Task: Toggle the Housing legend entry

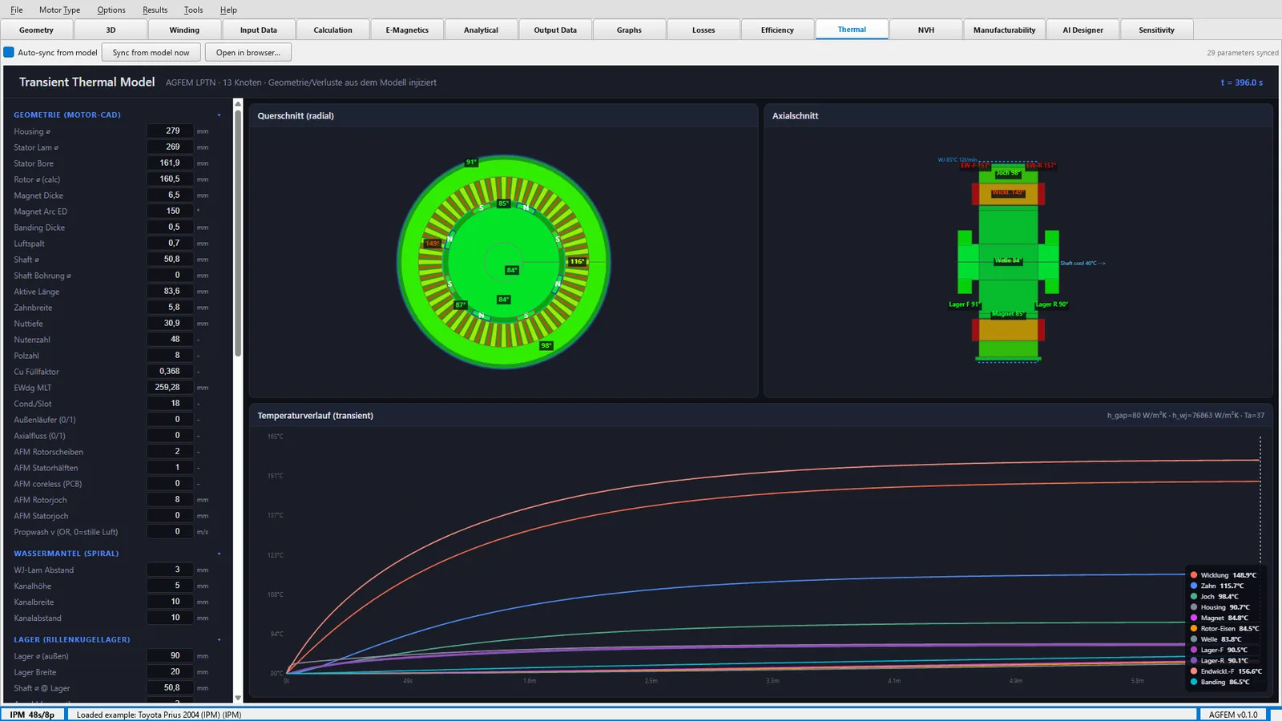Action: pyautogui.click(x=1220, y=607)
